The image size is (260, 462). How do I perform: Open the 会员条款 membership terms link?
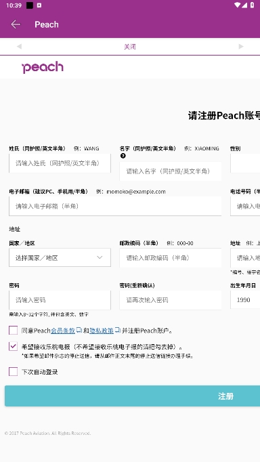63,331
